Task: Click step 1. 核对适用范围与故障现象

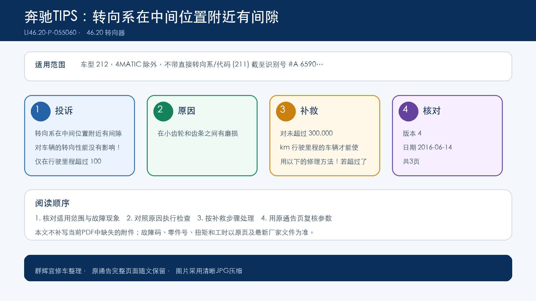Action: tap(77, 218)
